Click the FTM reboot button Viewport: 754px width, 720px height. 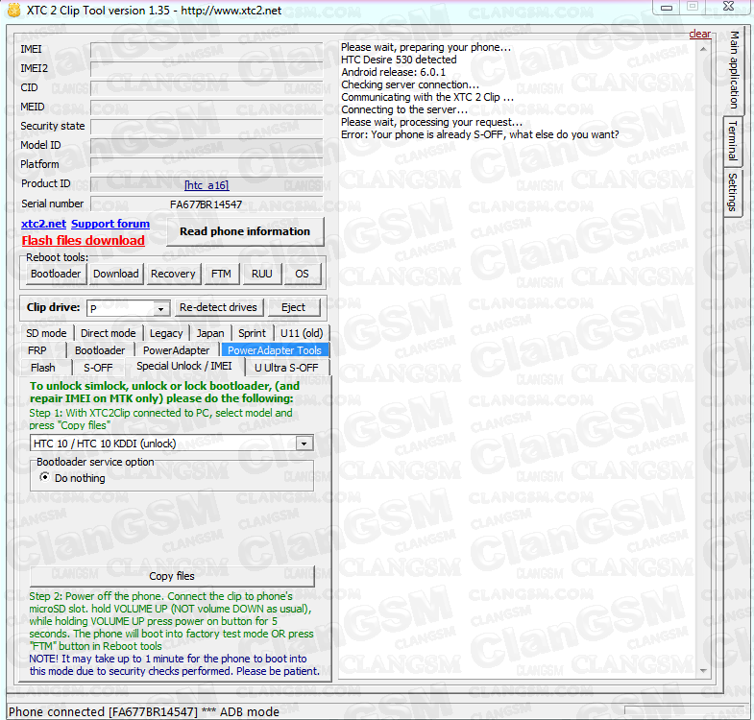click(221, 274)
